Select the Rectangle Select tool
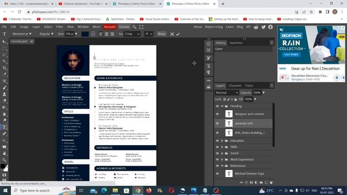347x195 pixels. [4, 48]
